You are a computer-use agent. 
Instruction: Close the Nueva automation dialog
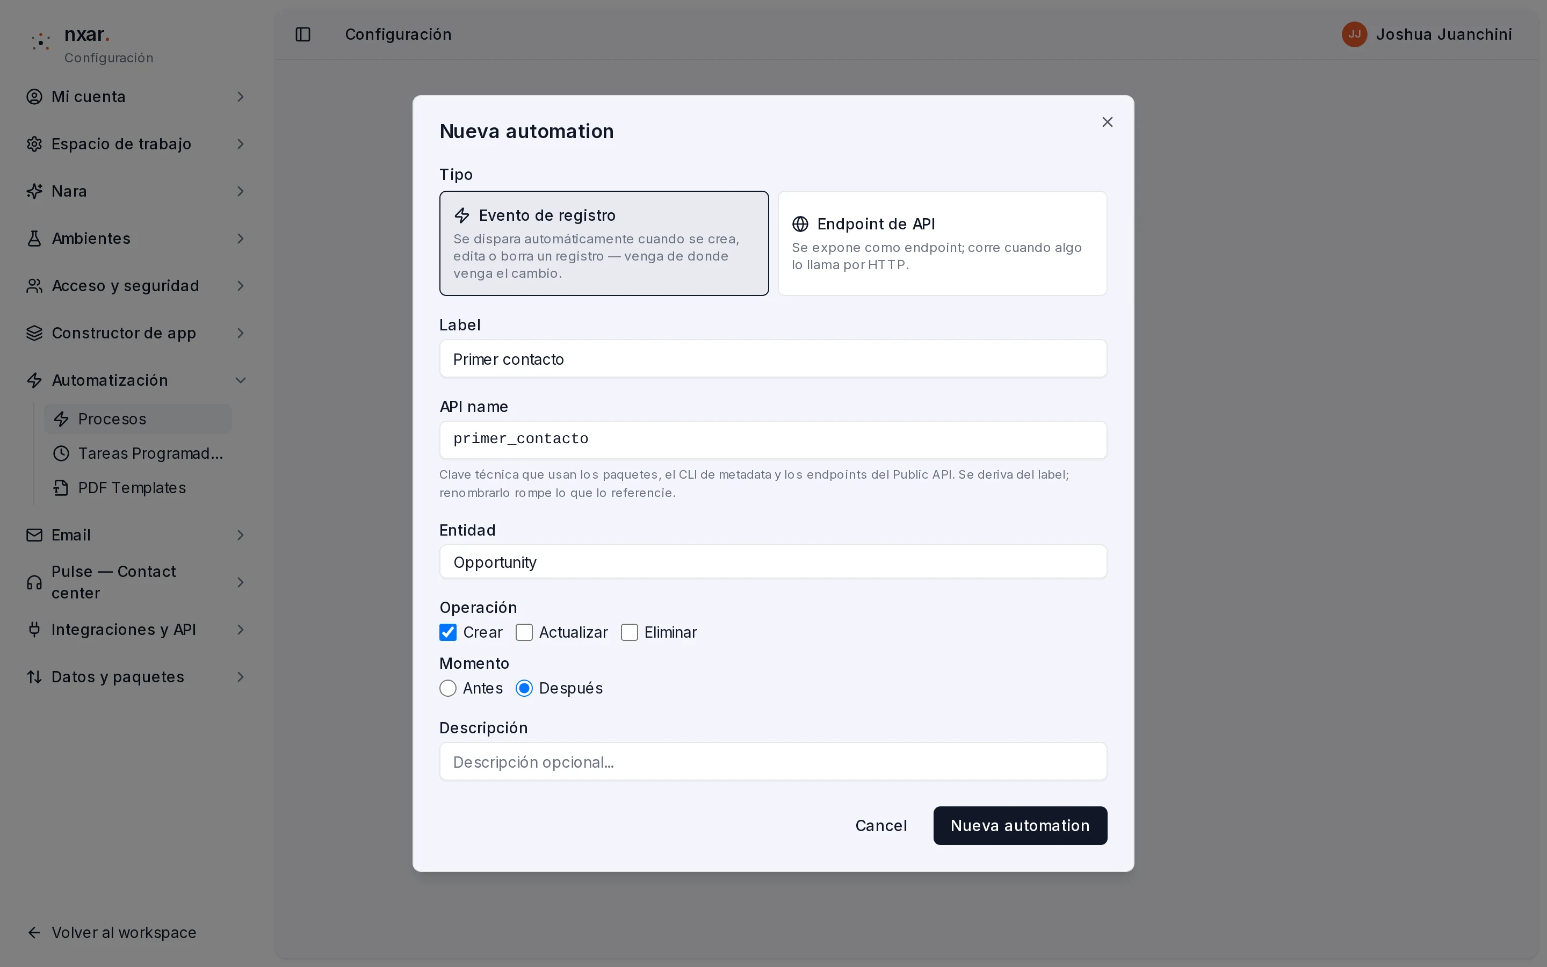(1108, 122)
